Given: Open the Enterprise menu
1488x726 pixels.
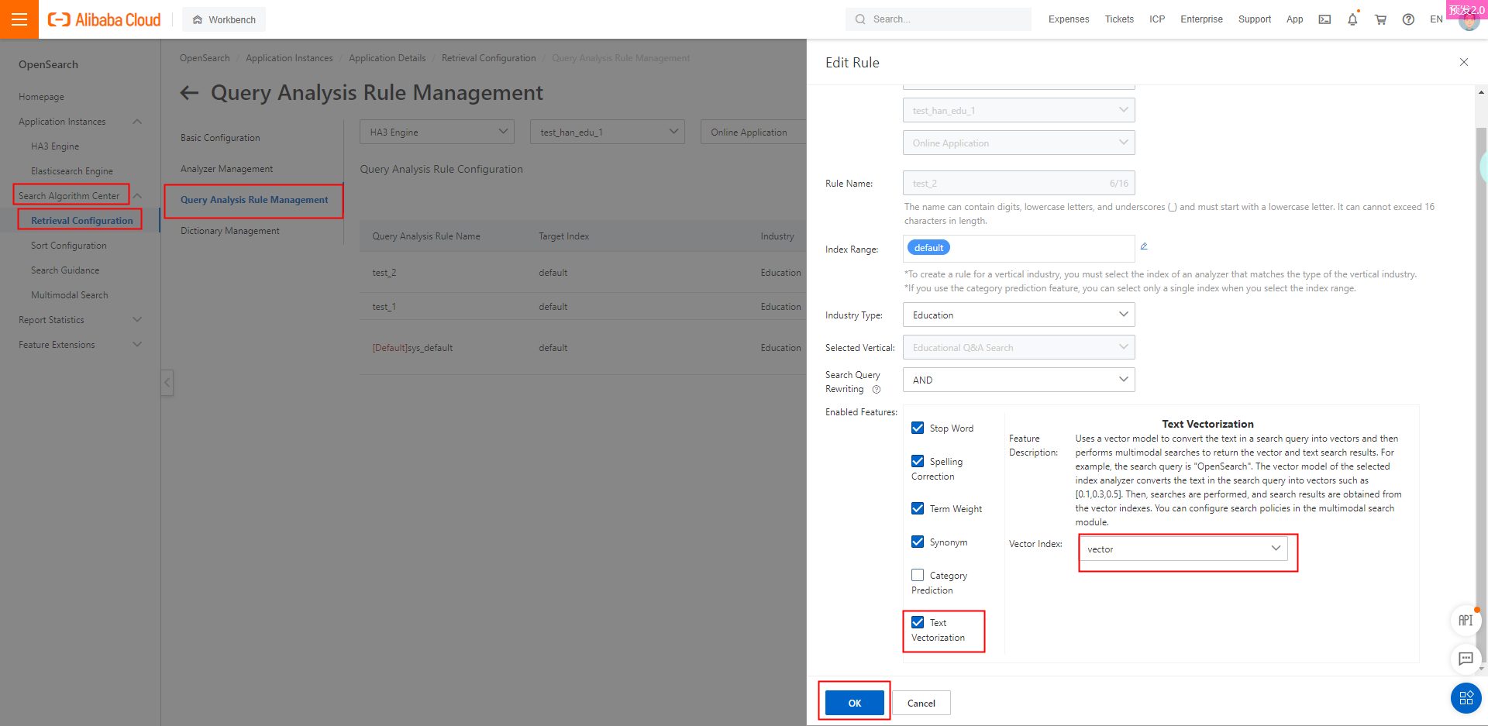Looking at the screenshot, I should tap(1201, 19).
